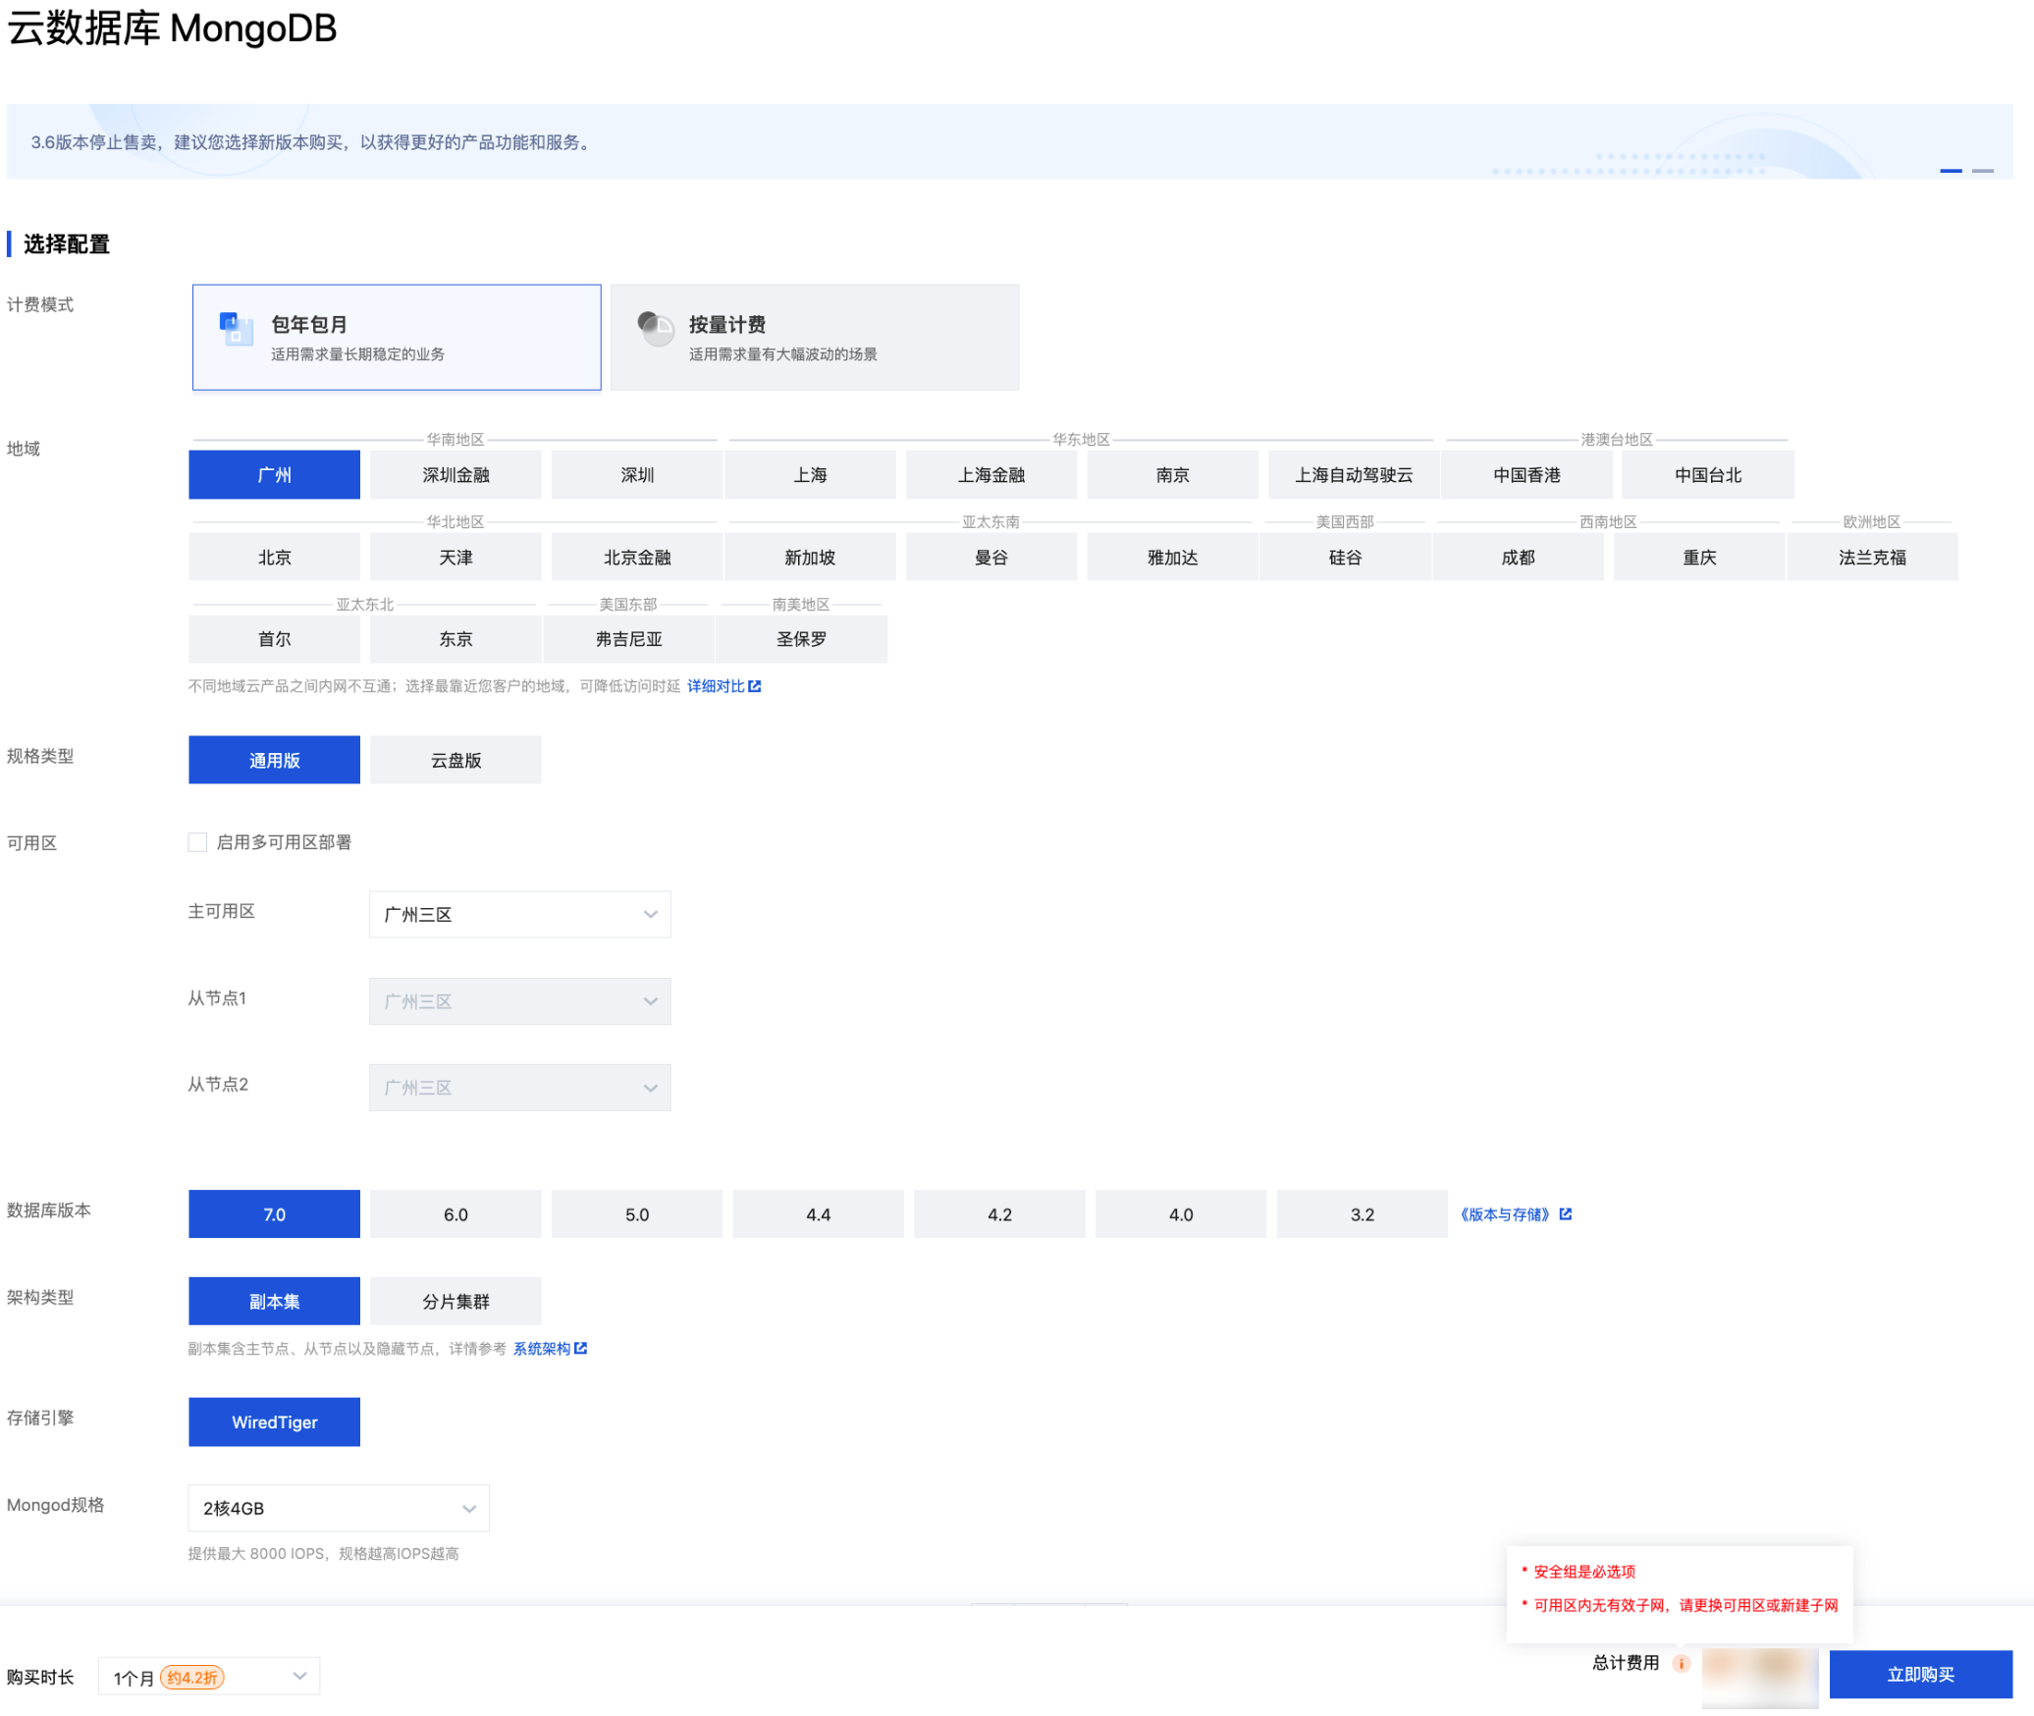The height and width of the screenshot is (1716, 2034).
Task: Switch spec type to 通用版
Action: point(274,760)
